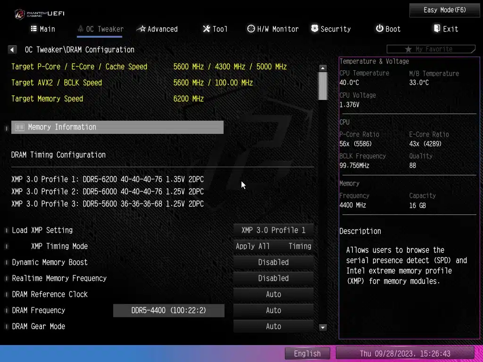Click the P-Core Ratio 56x (5586) value
This screenshot has width=483, height=362.
coord(356,144)
